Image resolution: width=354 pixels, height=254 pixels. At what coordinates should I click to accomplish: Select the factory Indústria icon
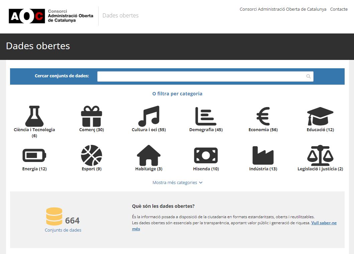263,155
